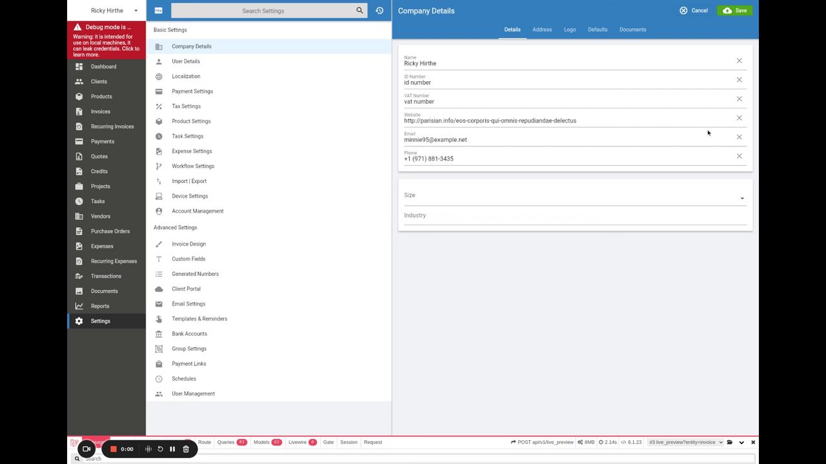The image size is (826, 464).
Task: Delete the recording with the trash icon
Action: click(x=186, y=449)
